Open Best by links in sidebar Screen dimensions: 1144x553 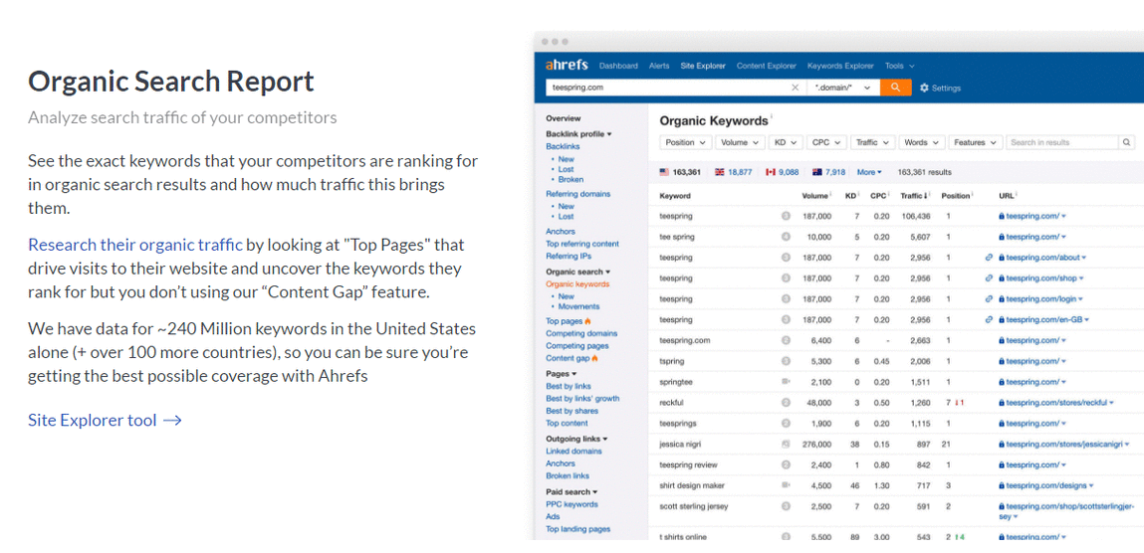coord(569,386)
